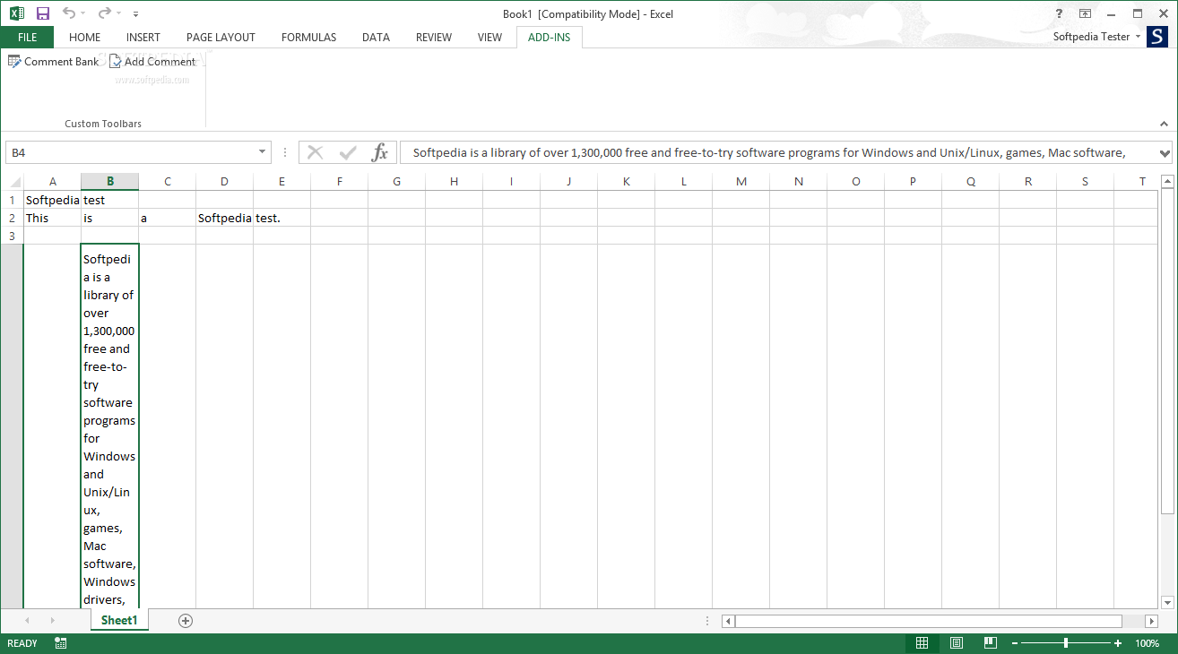
Task: Redo the last undone action
Action: click(105, 13)
